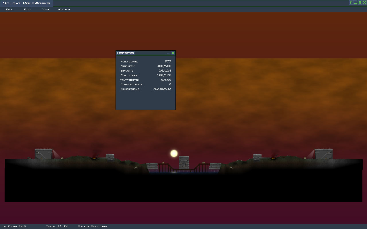
Task: Open the Edit menu
Action: point(28,9)
